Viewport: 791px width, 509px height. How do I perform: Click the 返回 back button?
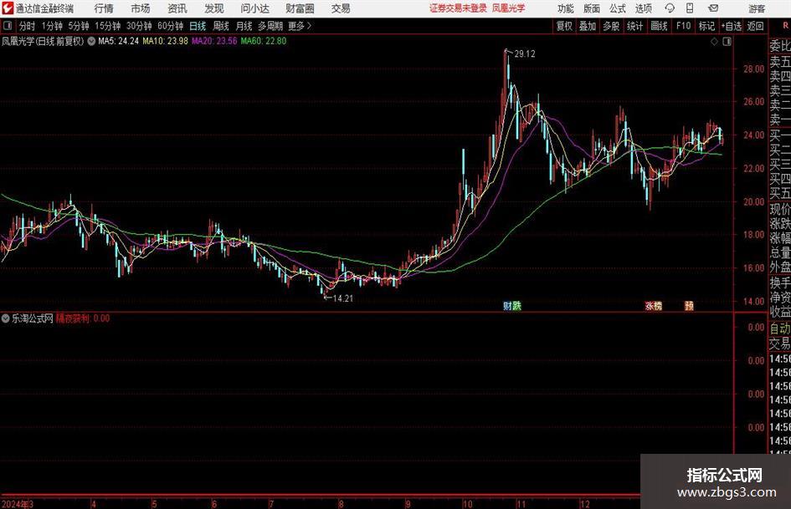click(755, 26)
